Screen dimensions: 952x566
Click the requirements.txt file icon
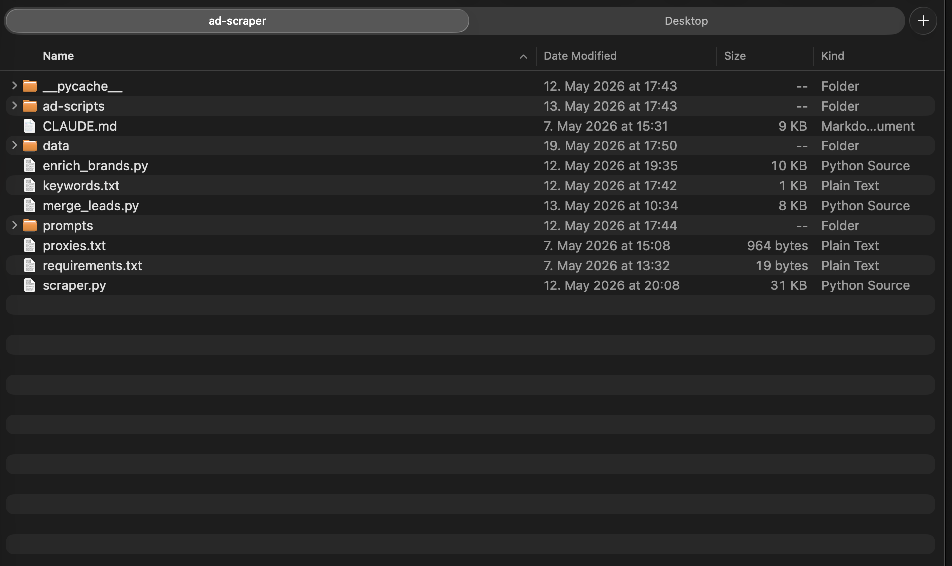tap(30, 266)
